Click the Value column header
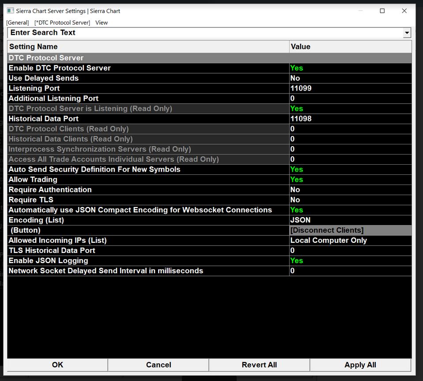The height and width of the screenshot is (381, 423). tap(351, 47)
